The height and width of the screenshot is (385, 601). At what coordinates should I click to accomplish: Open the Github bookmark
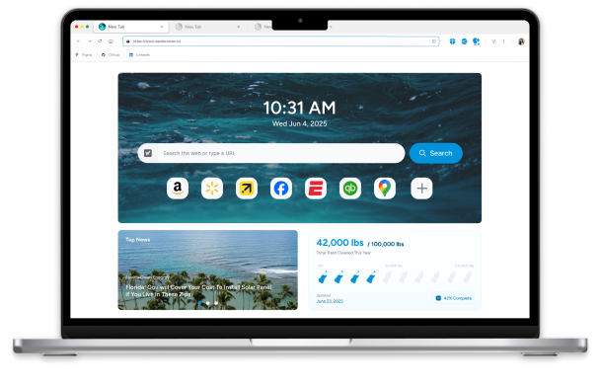111,55
